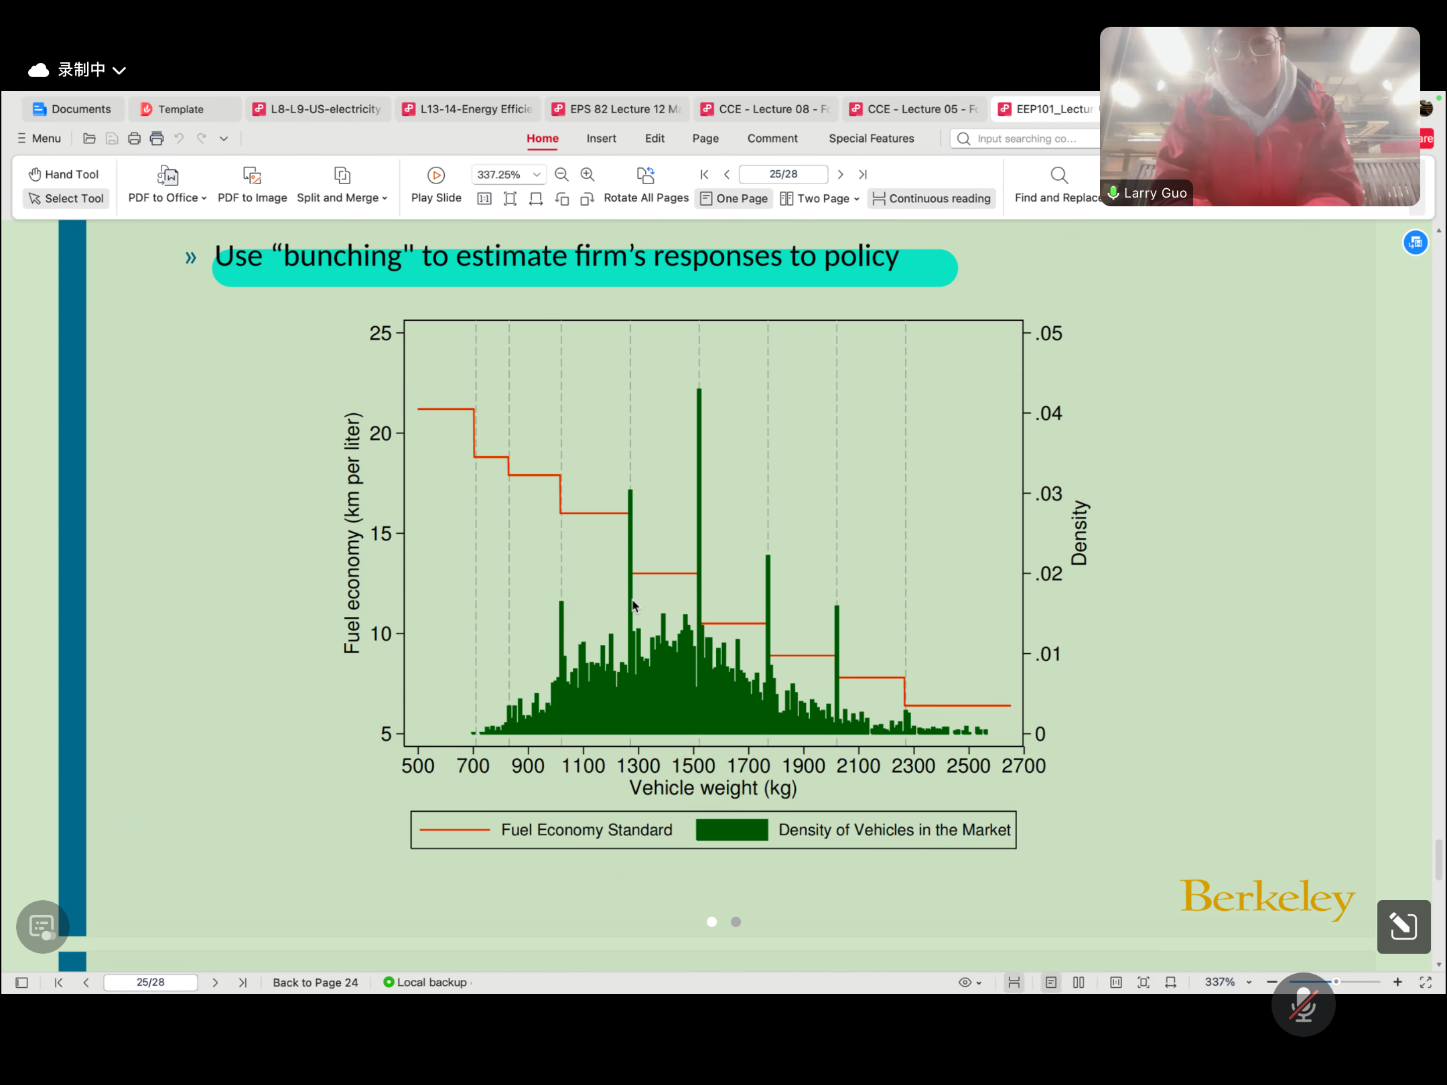
Task: Click the fit page icon
Action: (x=510, y=198)
